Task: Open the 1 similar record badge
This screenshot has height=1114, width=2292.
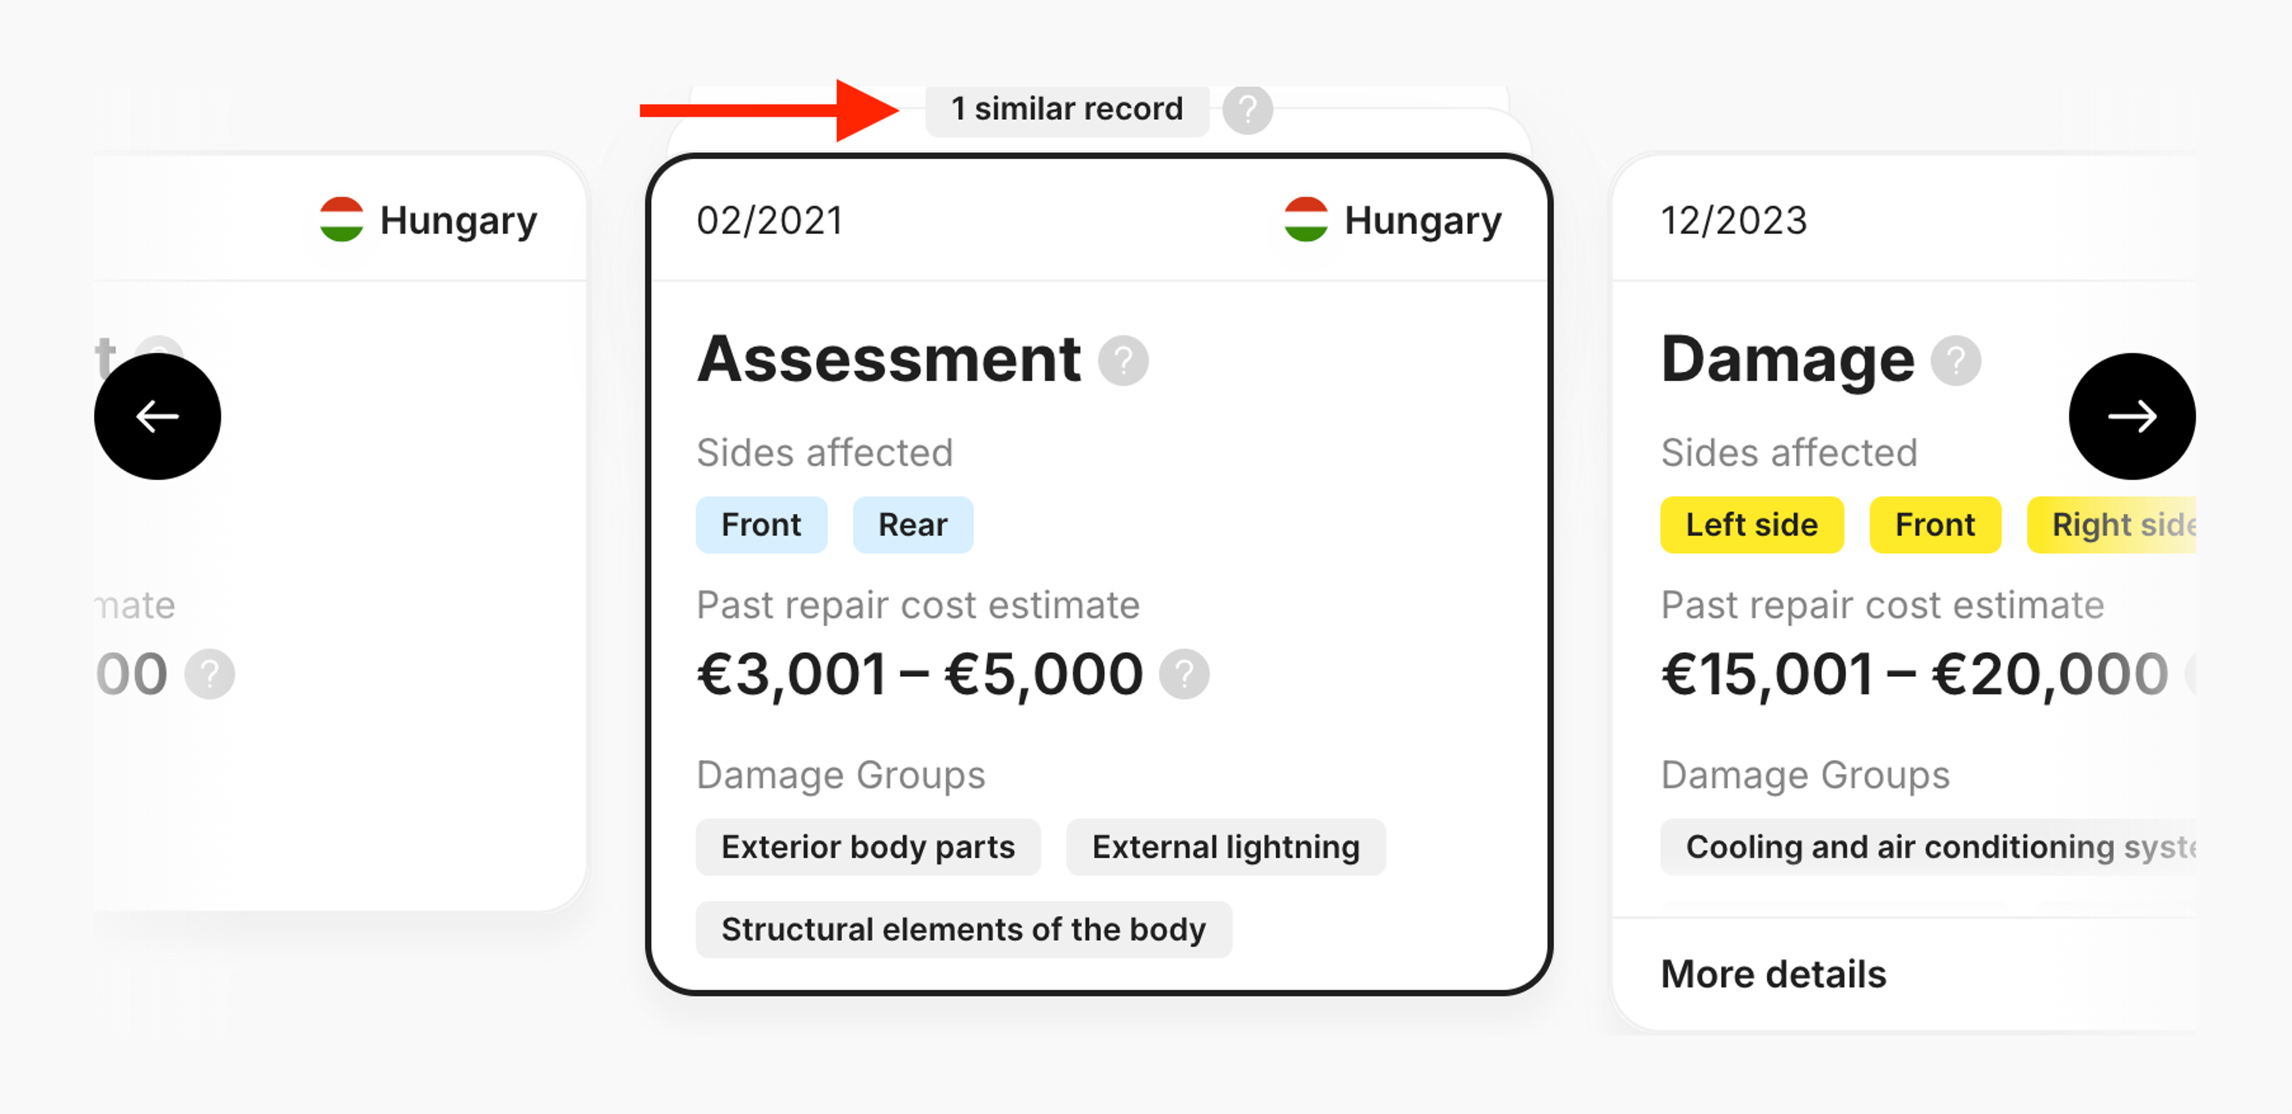Action: point(1066,109)
